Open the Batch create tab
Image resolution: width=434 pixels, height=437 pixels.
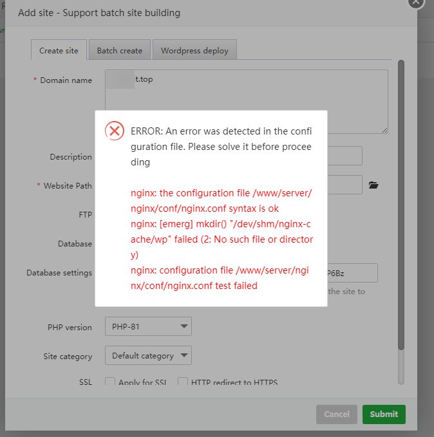coord(120,50)
